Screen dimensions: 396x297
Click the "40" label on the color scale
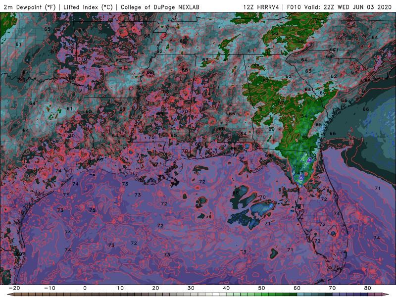point(226,288)
